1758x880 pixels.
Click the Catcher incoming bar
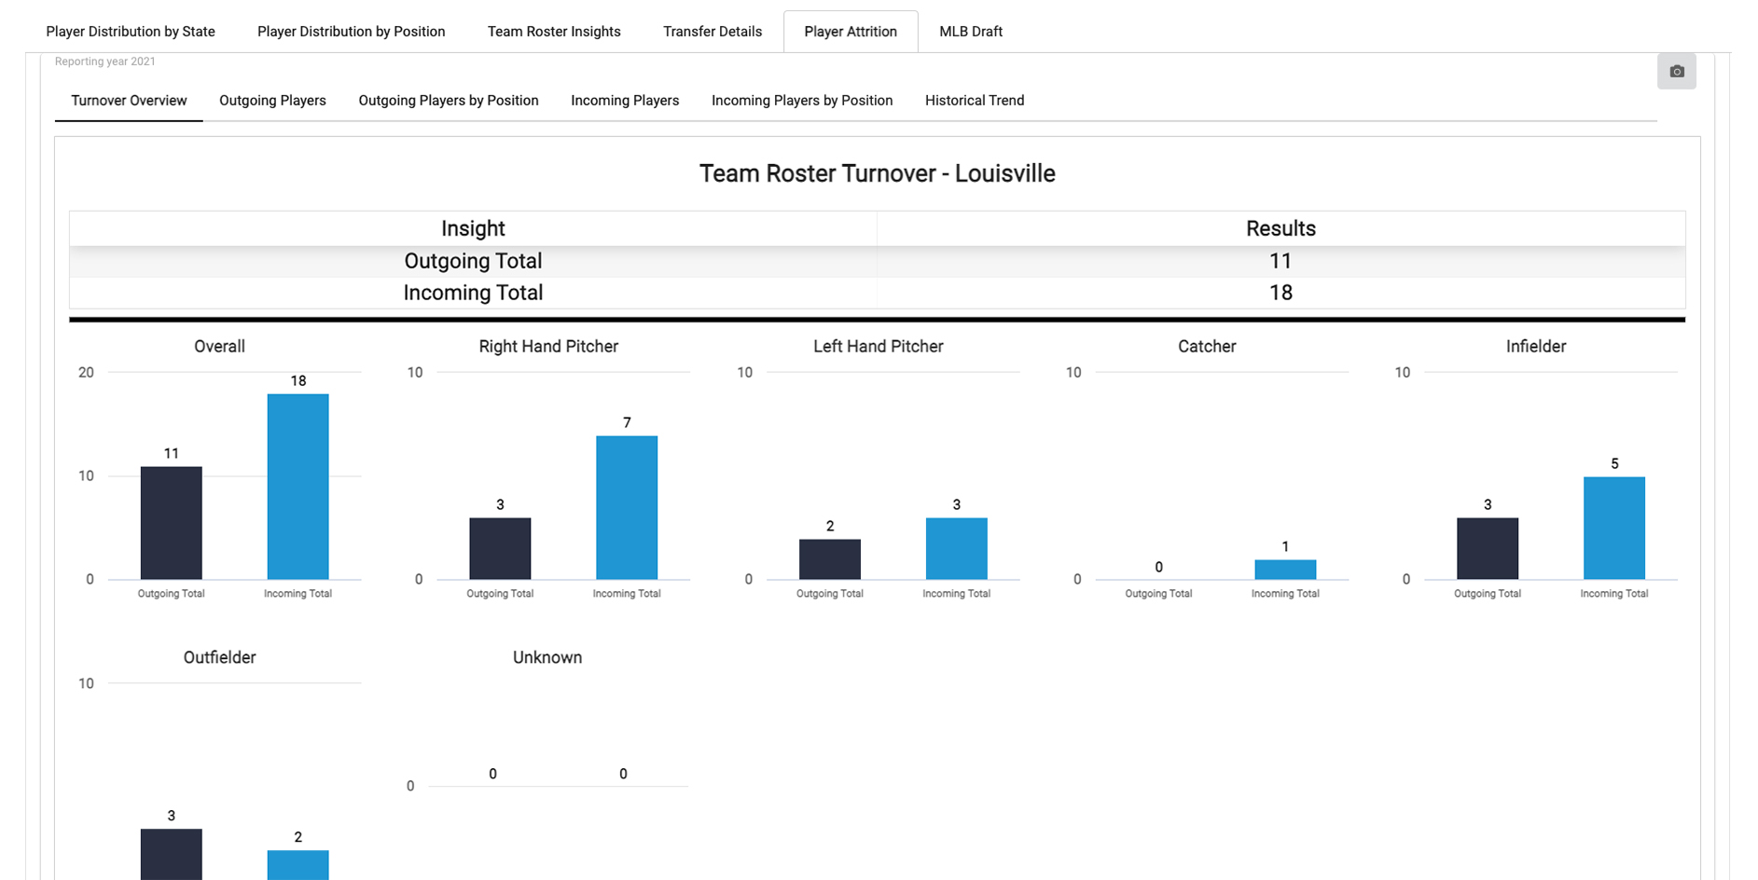coord(1285,570)
